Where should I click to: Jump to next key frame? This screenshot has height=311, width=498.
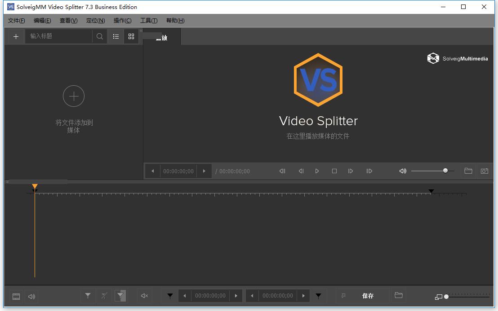(369, 171)
